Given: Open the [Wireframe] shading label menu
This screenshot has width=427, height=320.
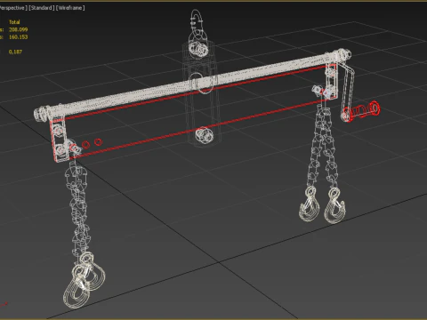Looking at the screenshot, I should coord(70,8).
